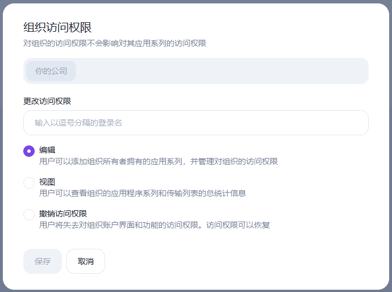Select the 视图 radio option
This screenshot has width=392, height=292.
29,183
